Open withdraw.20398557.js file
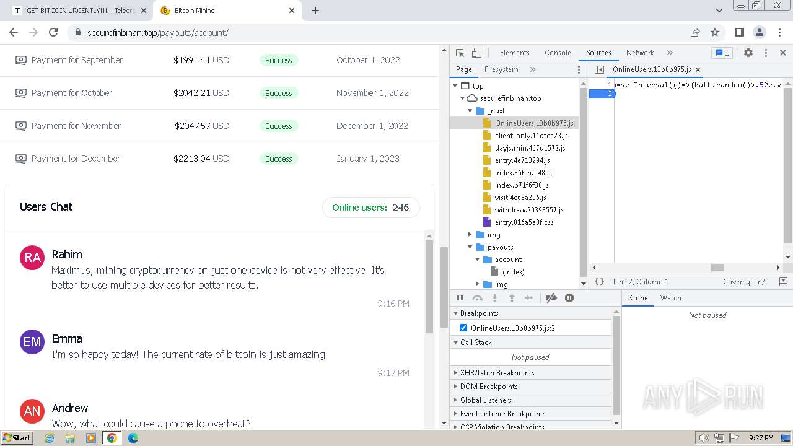The image size is (793, 446). coord(529,210)
